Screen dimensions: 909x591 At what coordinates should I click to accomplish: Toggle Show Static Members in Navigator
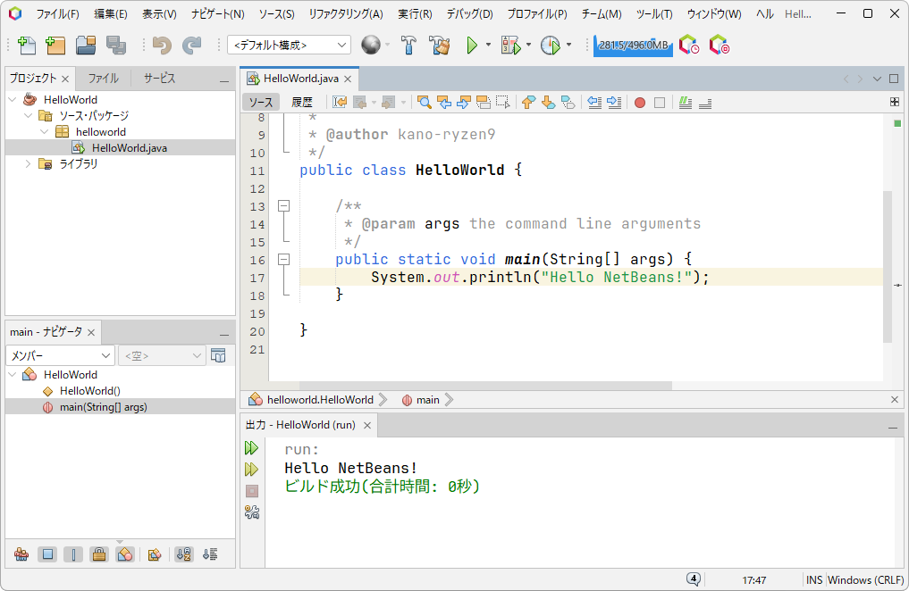(x=73, y=554)
